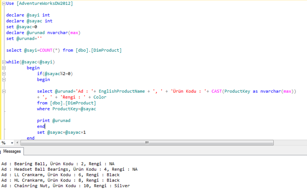
Task: Click on 'where ProductKey=@sayac' line
Action: [x=66, y=109]
